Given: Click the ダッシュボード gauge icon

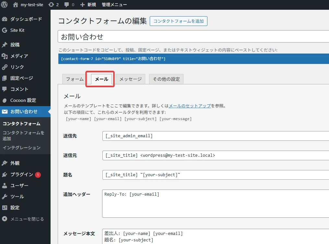Looking at the screenshot, I should [x=5, y=19].
